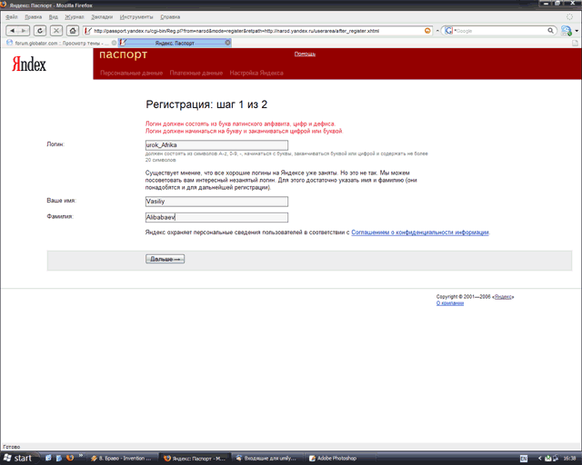
Task: Open the Справка menu
Action: pyautogui.click(x=170, y=17)
